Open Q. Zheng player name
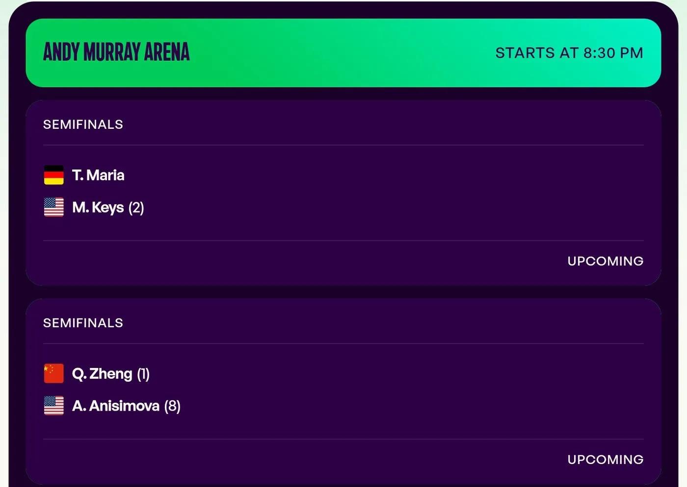Viewport: 687px width, 487px height. coord(102,374)
